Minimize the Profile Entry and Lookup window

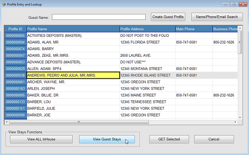(225, 5)
